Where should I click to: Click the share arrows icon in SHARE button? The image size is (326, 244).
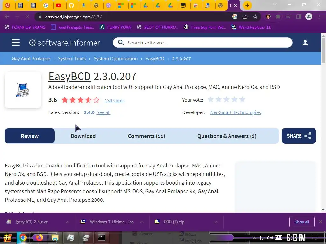click(308, 136)
